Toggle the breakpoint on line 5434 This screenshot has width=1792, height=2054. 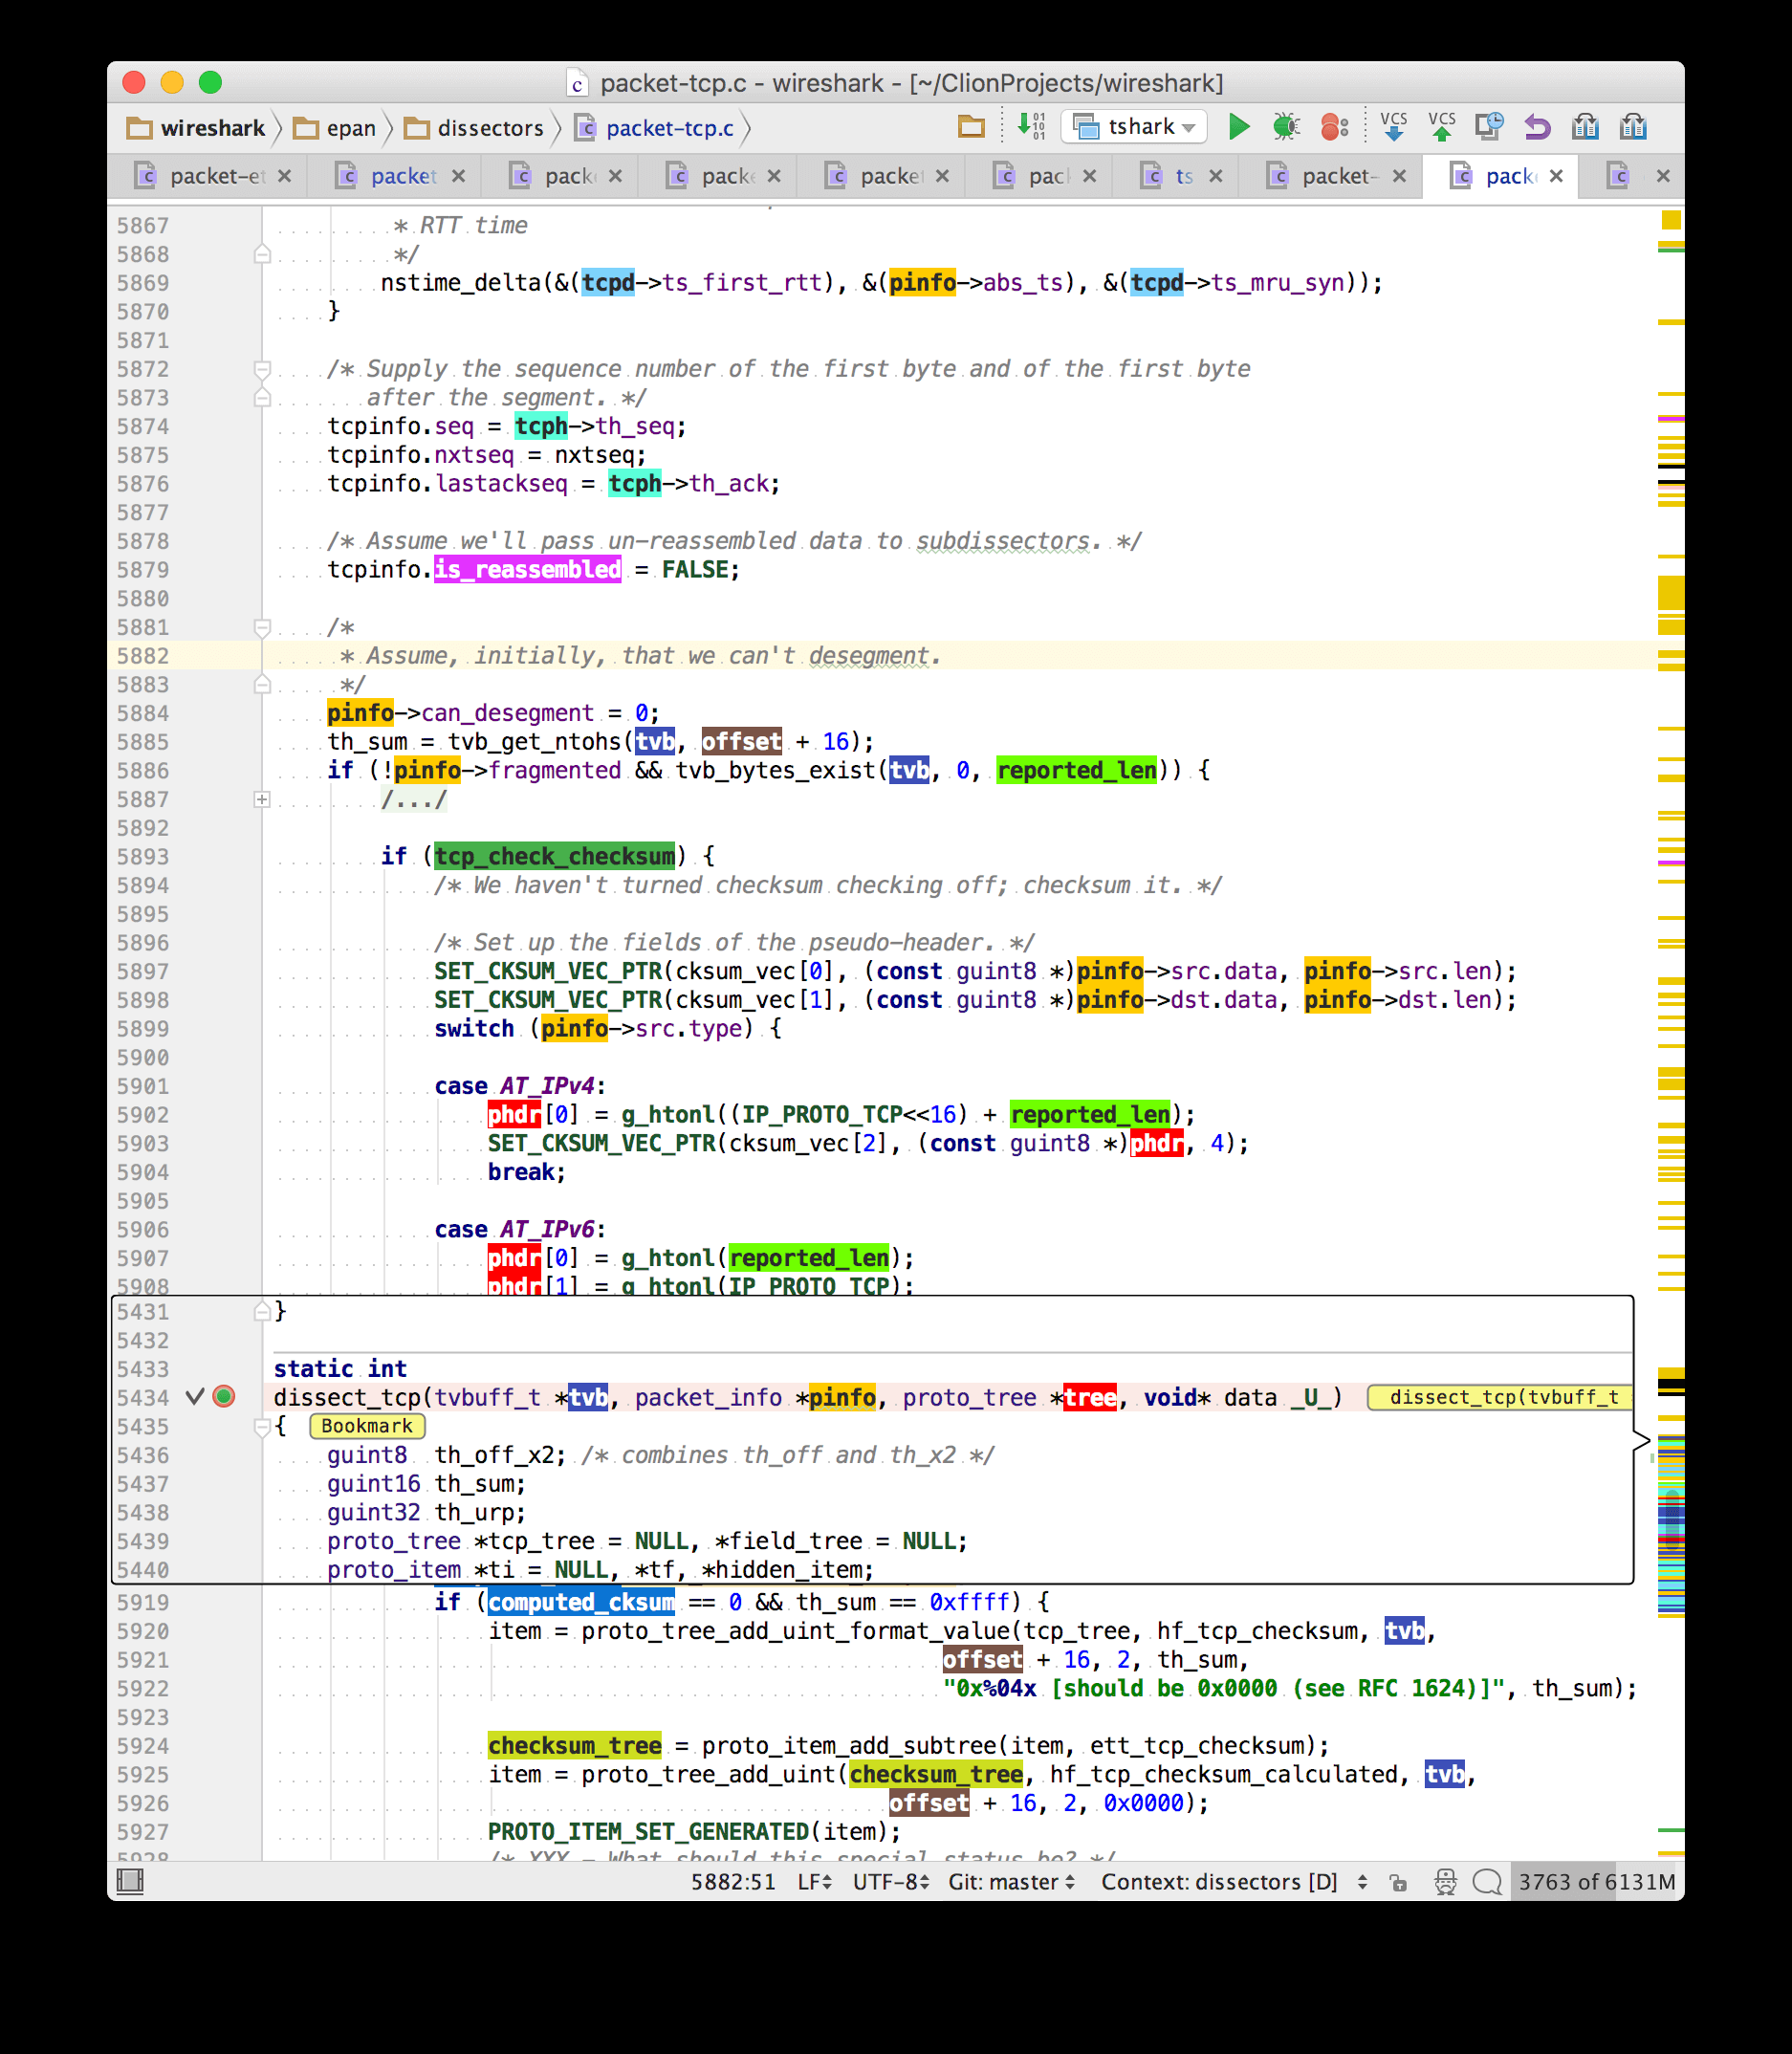pos(222,1398)
